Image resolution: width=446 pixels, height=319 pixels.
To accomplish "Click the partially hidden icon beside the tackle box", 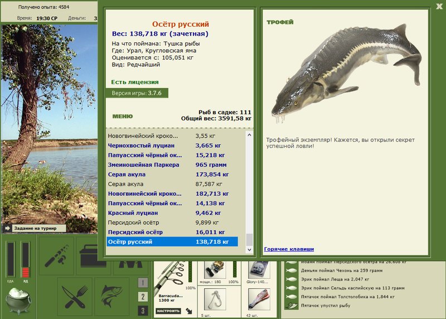I will click(x=130, y=265).
